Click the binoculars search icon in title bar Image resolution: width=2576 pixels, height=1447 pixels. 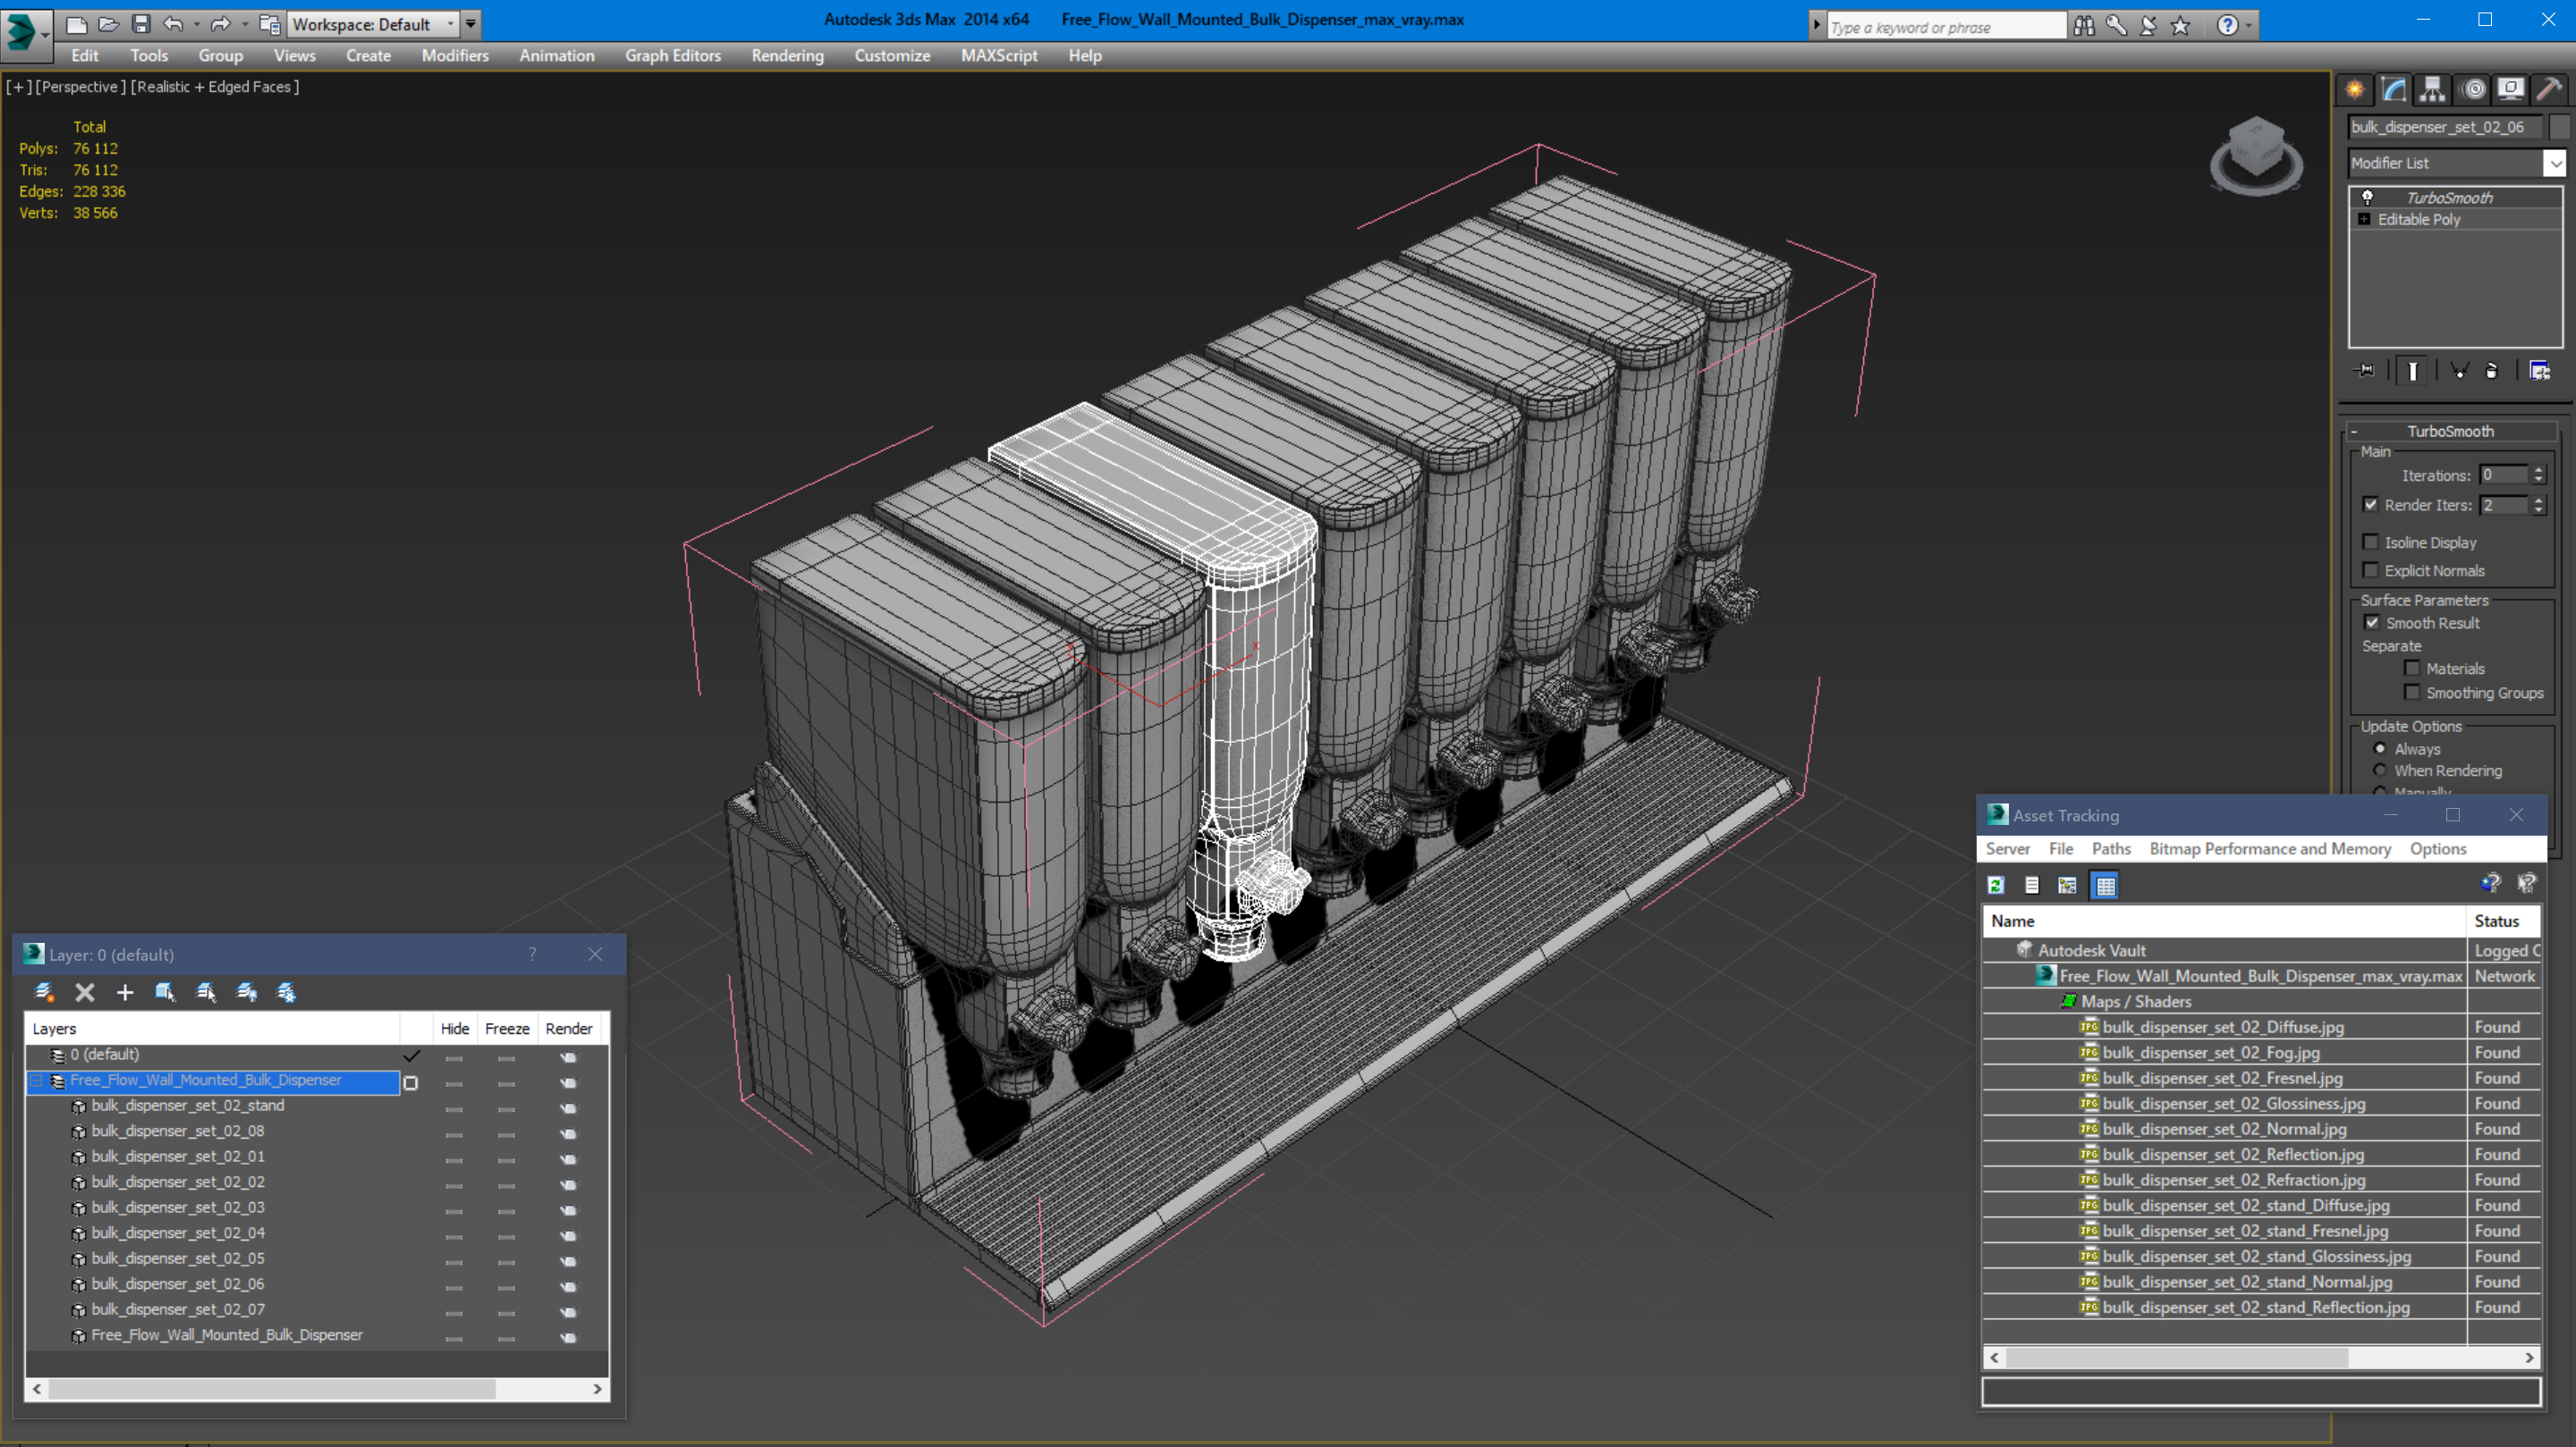pyautogui.click(x=2084, y=25)
